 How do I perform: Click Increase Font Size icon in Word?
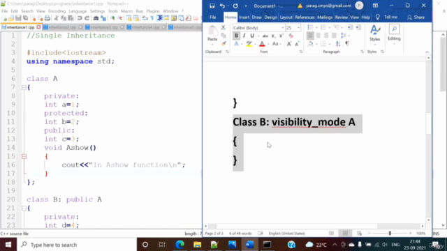pos(289,44)
